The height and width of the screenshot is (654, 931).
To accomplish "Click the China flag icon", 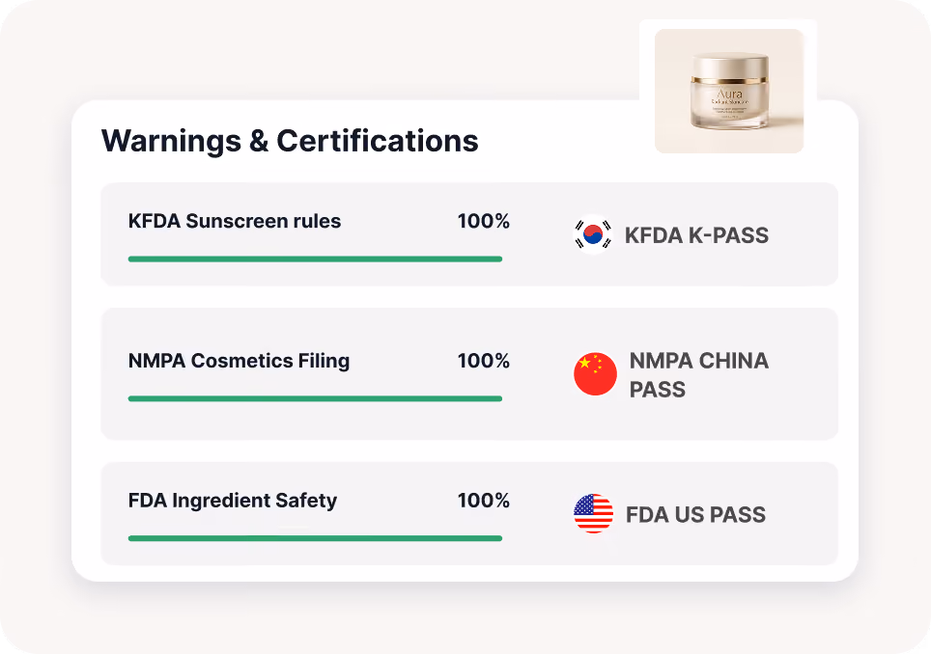I will [x=595, y=374].
